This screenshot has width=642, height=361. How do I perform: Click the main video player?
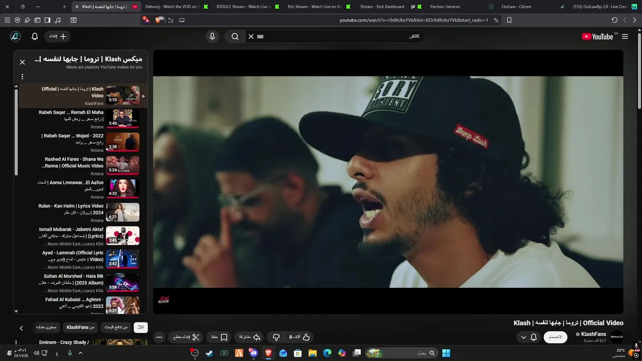pos(388,182)
